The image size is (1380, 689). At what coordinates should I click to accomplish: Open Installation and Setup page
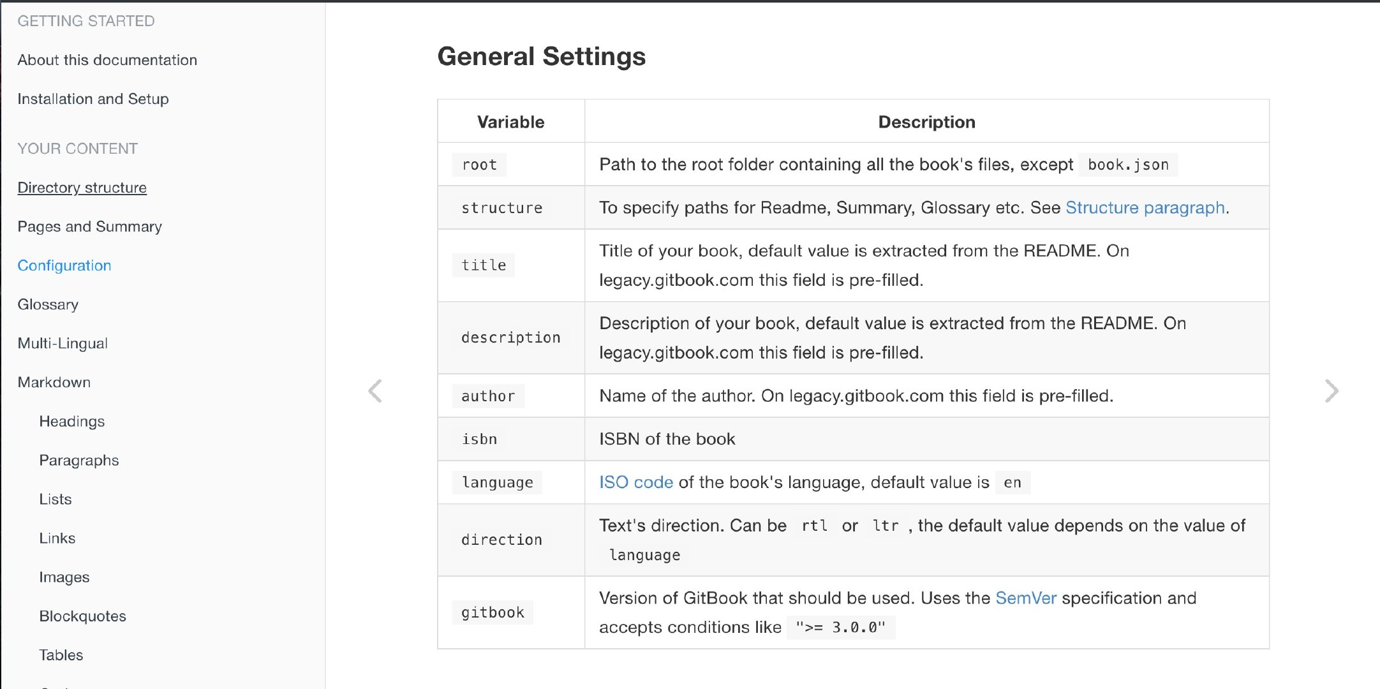coord(93,99)
